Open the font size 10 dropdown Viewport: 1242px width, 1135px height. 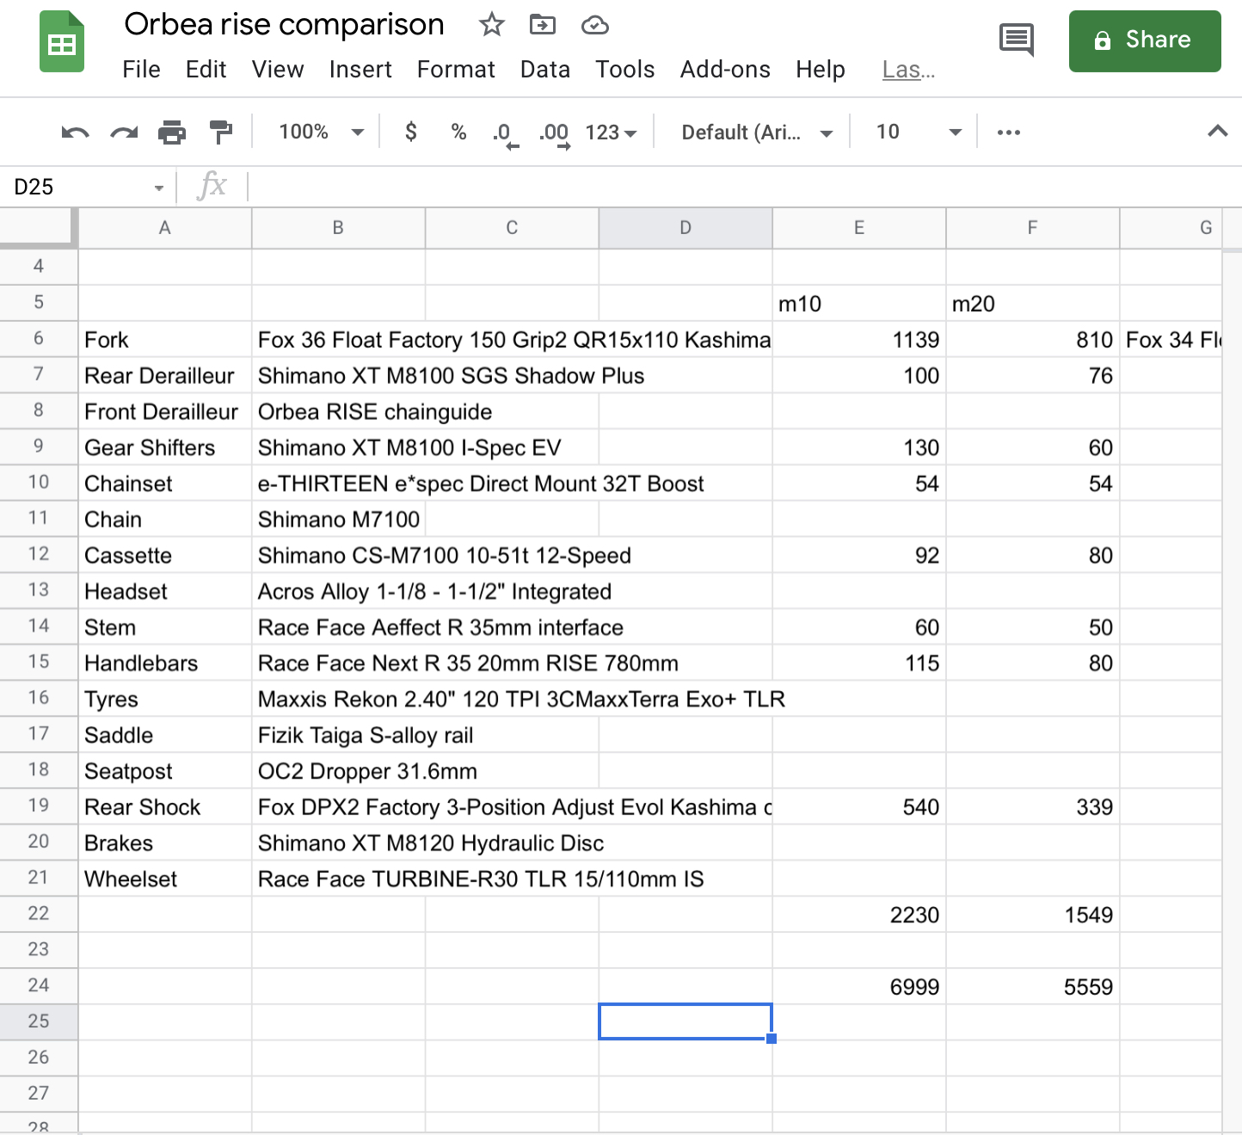(918, 132)
